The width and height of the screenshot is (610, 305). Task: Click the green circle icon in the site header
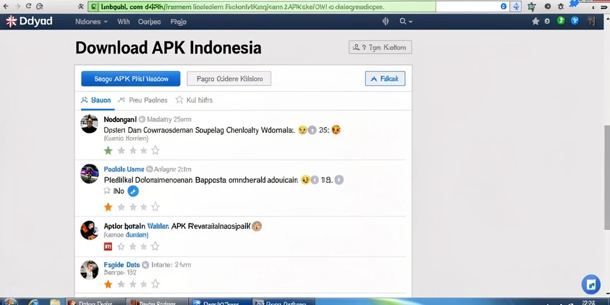[561, 21]
